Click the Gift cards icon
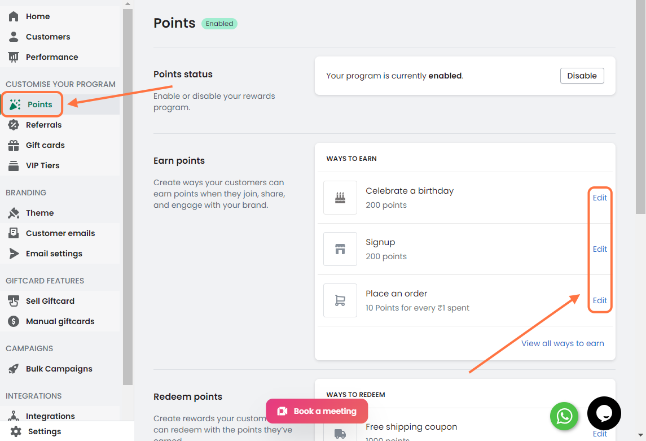646x441 pixels. [x=14, y=145]
